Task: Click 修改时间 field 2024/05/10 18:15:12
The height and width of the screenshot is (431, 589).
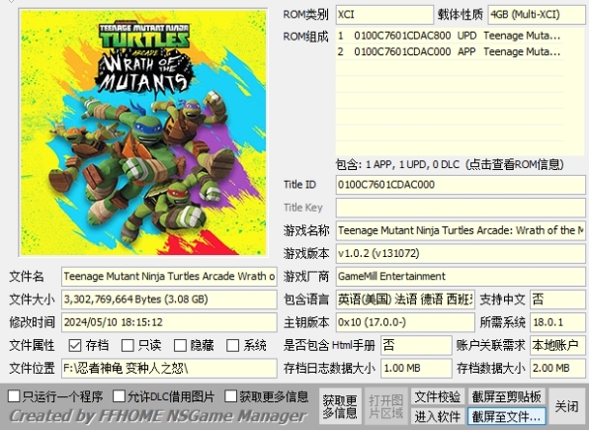Action: 169,322
